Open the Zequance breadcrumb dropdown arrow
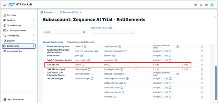 click(x=55, y=12)
